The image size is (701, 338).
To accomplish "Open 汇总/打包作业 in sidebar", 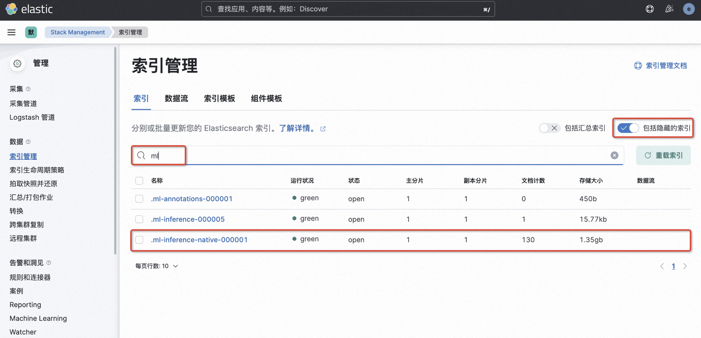I will click(x=31, y=198).
